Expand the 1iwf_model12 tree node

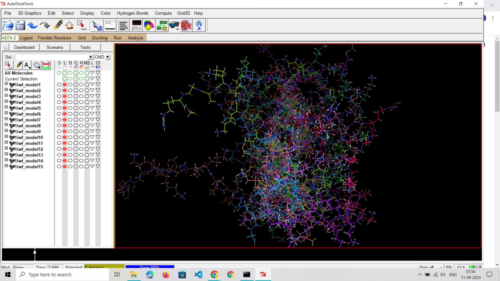6,148
